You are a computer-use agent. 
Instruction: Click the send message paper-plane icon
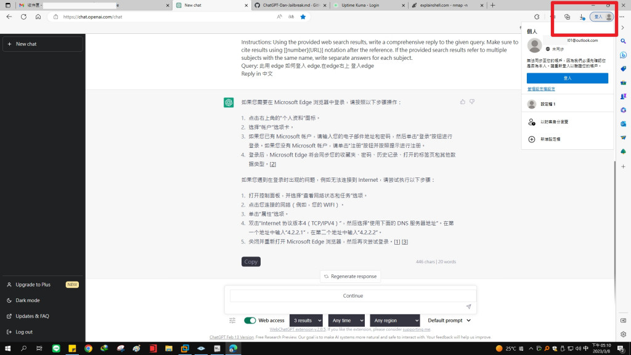coord(468,307)
